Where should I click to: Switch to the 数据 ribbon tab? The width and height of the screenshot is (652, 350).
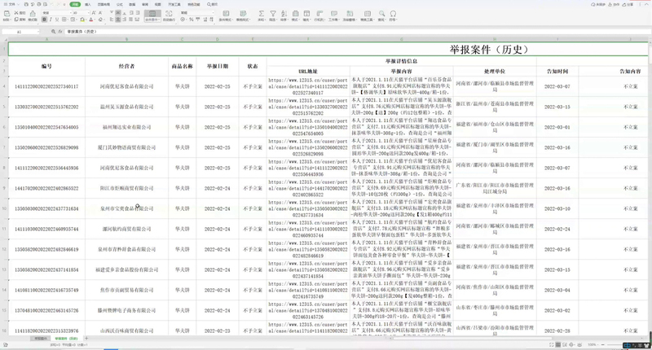tap(132, 4)
